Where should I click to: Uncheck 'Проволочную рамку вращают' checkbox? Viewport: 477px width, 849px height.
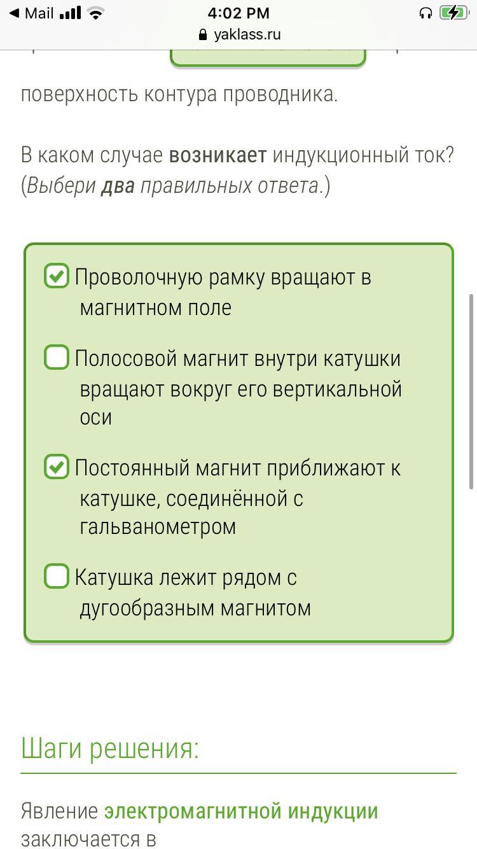coord(57,276)
